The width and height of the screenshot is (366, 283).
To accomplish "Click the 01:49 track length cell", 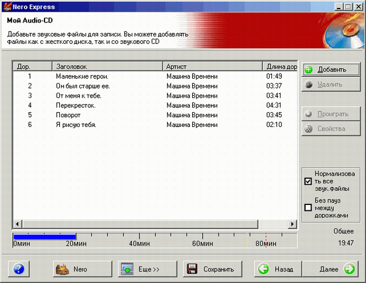I will click(x=274, y=76).
